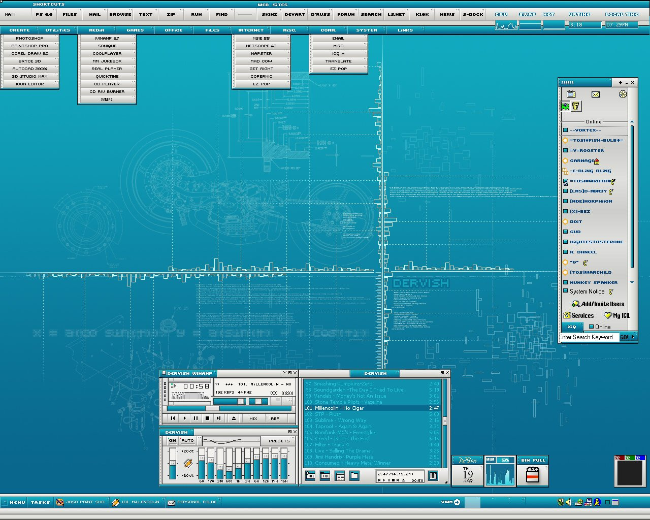Click the ICQ flower status icon

coord(623,94)
